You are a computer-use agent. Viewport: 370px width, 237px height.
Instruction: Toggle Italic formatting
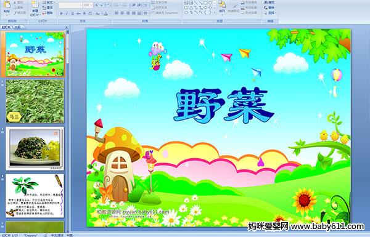[x=67, y=14]
